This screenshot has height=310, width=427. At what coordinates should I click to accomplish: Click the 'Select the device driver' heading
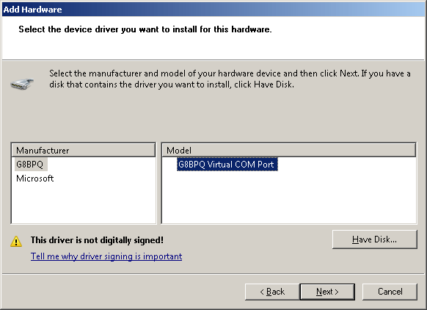145,29
